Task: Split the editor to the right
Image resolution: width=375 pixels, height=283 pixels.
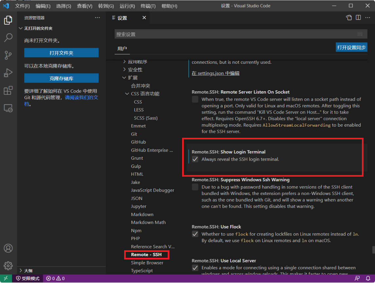Action: point(358,18)
